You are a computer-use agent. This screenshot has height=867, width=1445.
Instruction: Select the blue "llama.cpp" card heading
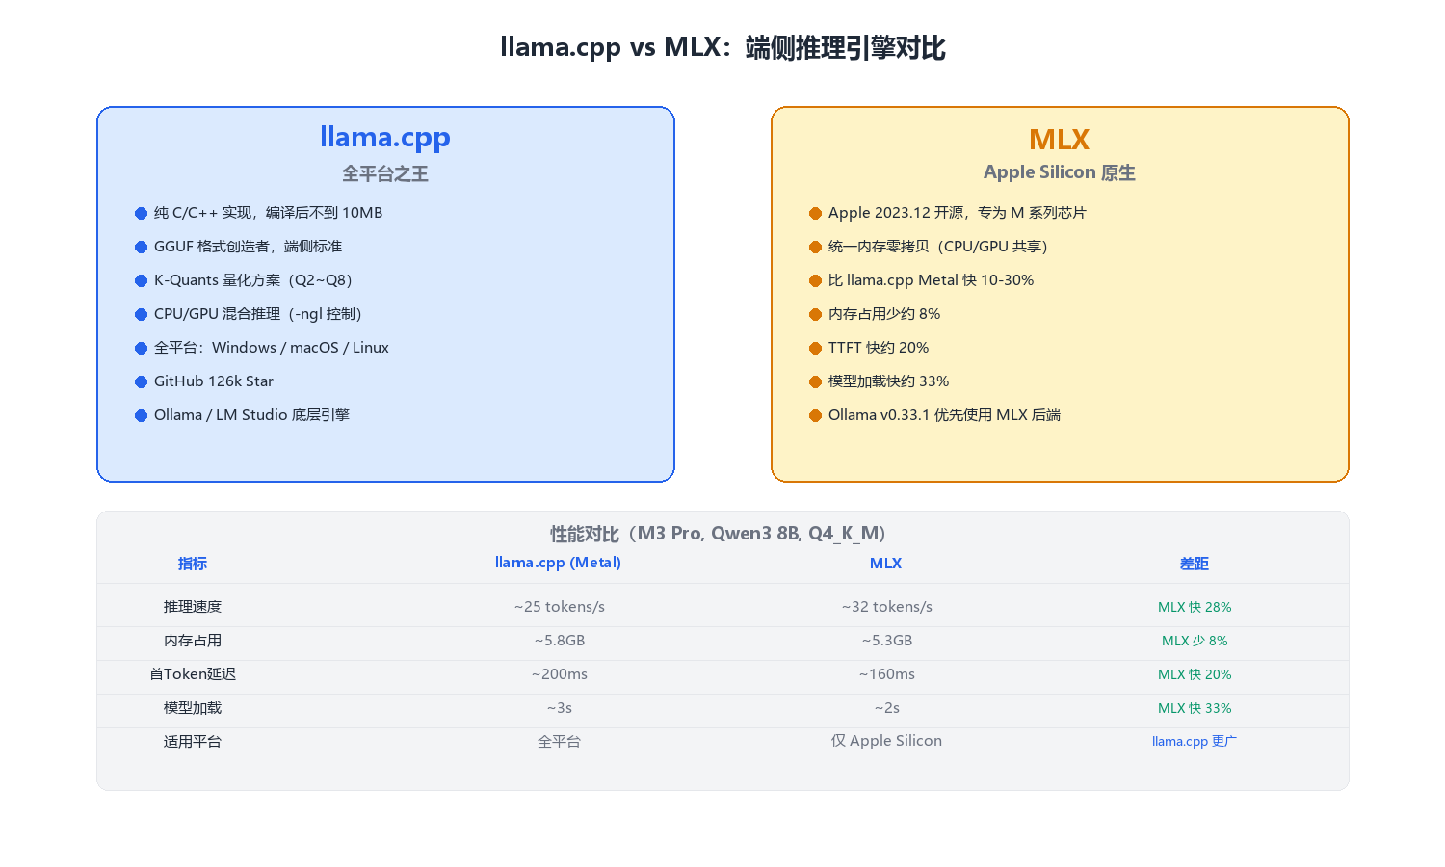point(385,138)
